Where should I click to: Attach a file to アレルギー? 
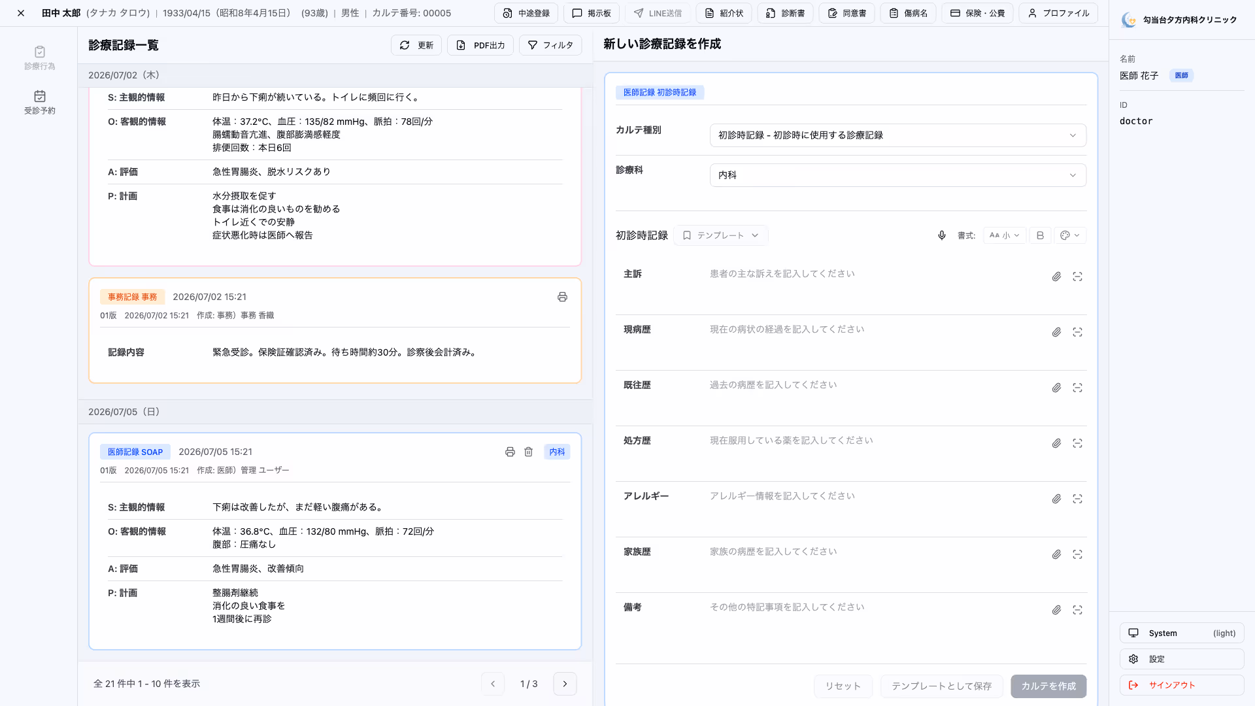pos(1056,499)
